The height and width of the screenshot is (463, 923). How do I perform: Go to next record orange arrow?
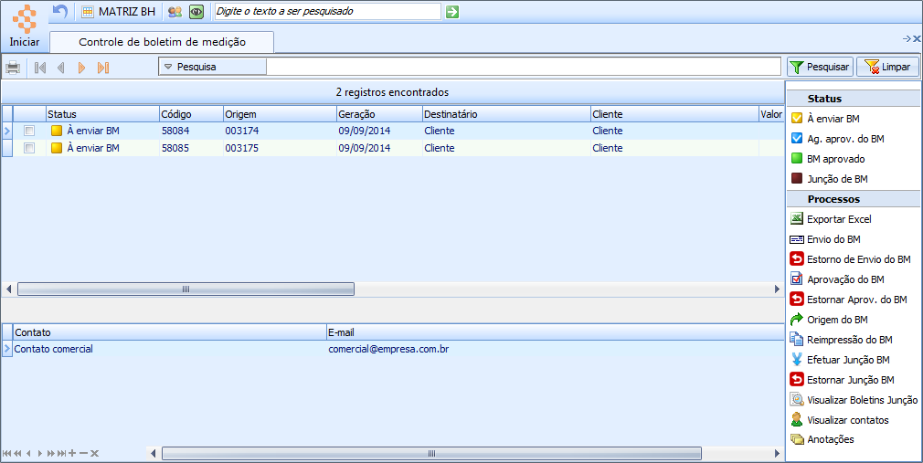[x=82, y=68]
